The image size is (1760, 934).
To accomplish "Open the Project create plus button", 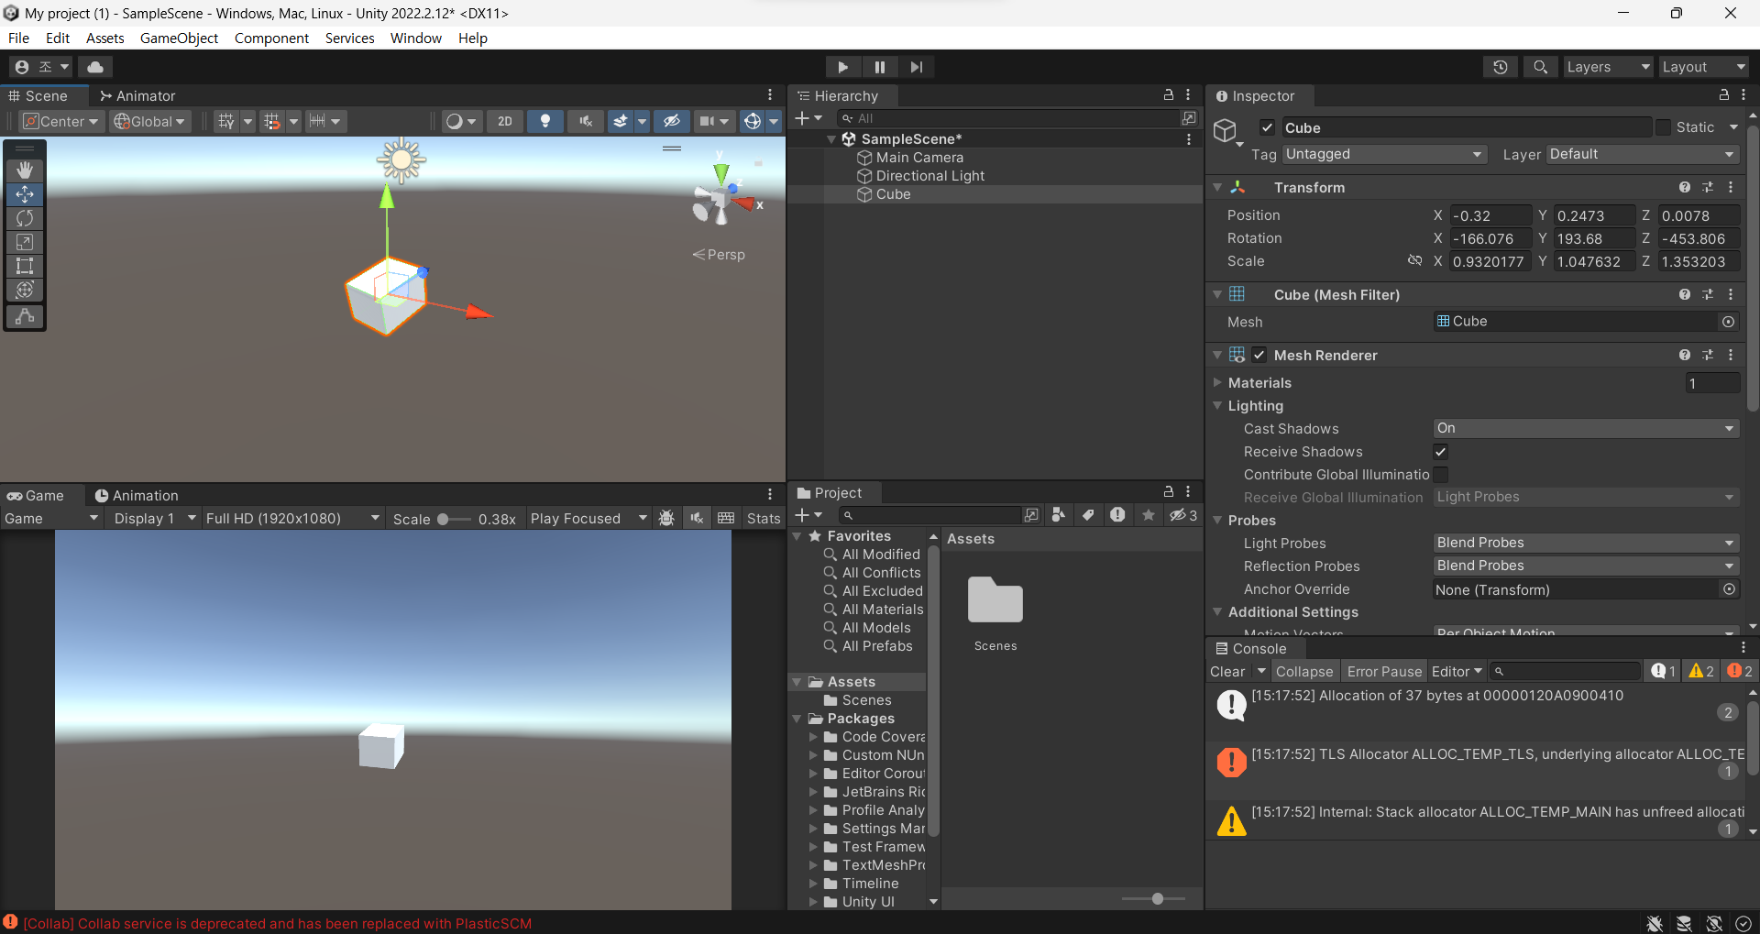I will (x=807, y=515).
